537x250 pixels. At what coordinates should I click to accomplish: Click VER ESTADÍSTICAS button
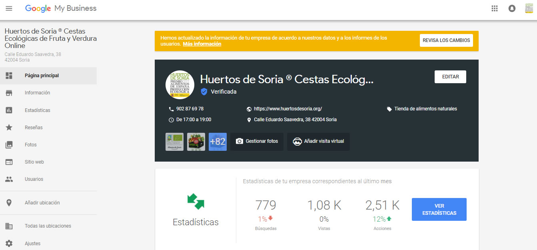(x=439, y=209)
